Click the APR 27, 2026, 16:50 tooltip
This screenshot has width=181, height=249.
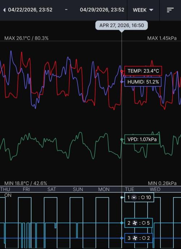tap(122, 25)
